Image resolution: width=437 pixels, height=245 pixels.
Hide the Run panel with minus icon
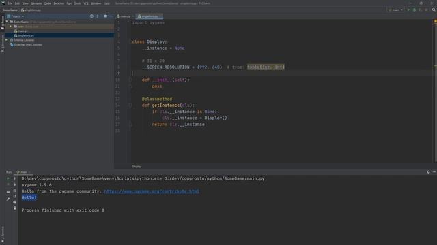(434, 172)
